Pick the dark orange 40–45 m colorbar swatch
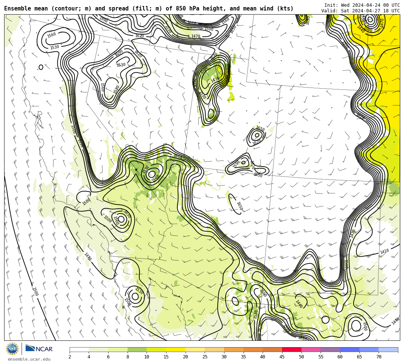Screen dimensions: 404x364 pyautogui.click(x=272, y=349)
